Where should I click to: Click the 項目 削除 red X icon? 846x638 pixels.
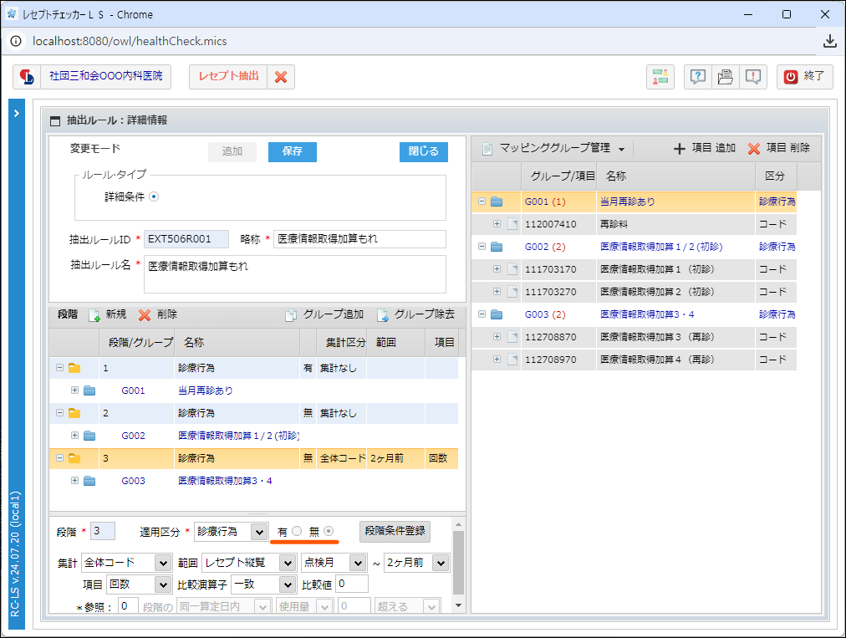tap(754, 149)
